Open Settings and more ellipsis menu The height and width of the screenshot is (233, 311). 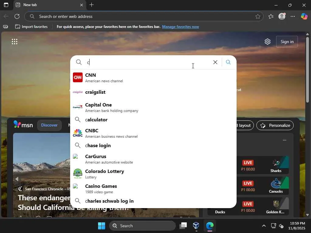293,16
